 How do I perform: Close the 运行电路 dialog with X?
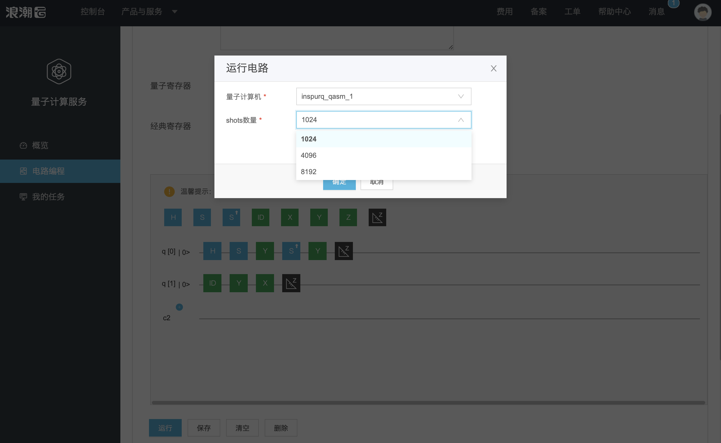coord(493,68)
